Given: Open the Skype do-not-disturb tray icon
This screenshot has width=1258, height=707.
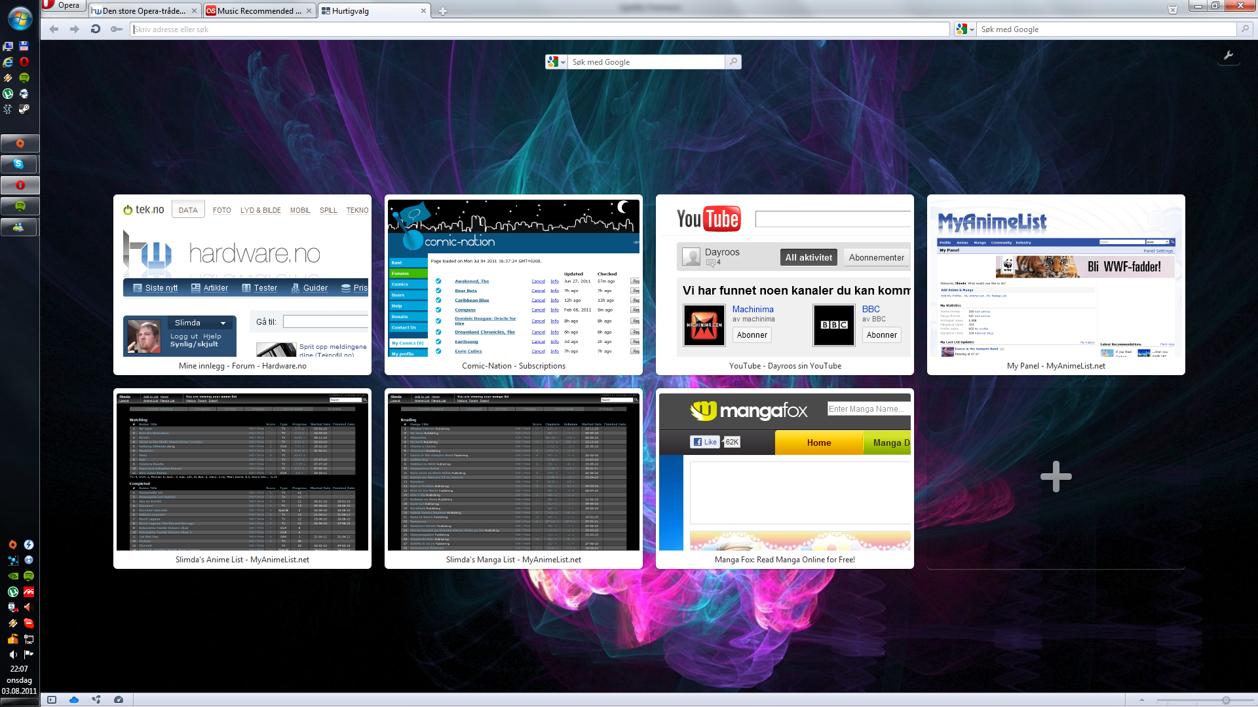Looking at the screenshot, I should click(29, 623).
